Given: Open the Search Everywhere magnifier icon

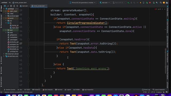Looking at the screenshot, I should [x=161, y=3].
